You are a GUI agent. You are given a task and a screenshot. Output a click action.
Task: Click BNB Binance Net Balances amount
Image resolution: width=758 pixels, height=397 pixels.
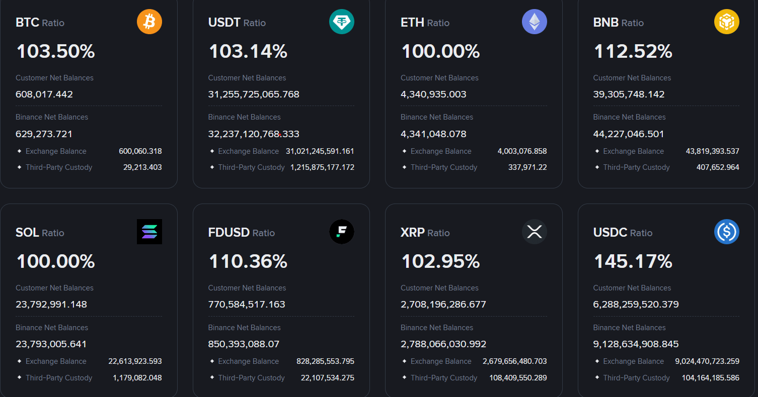click(x=629, y=134)
